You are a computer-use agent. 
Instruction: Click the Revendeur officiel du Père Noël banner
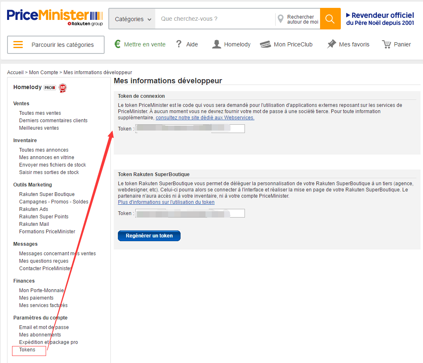[380, 19]
